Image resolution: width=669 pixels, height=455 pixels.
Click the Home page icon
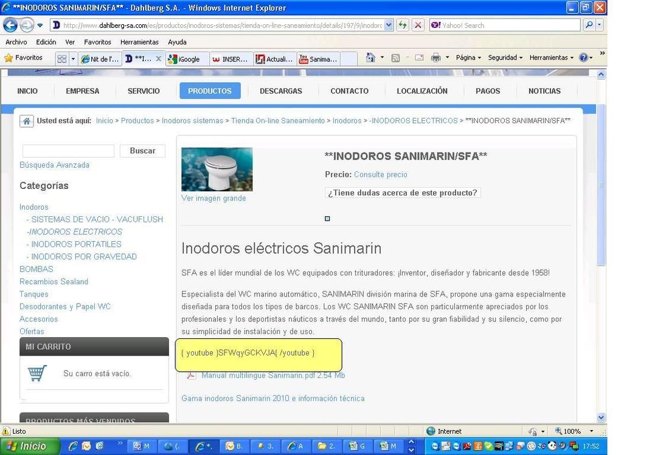click(x=370, y=58)
